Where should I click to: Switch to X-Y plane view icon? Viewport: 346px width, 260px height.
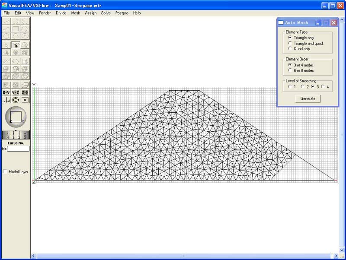pyautogui.click(x=6, y=92)
